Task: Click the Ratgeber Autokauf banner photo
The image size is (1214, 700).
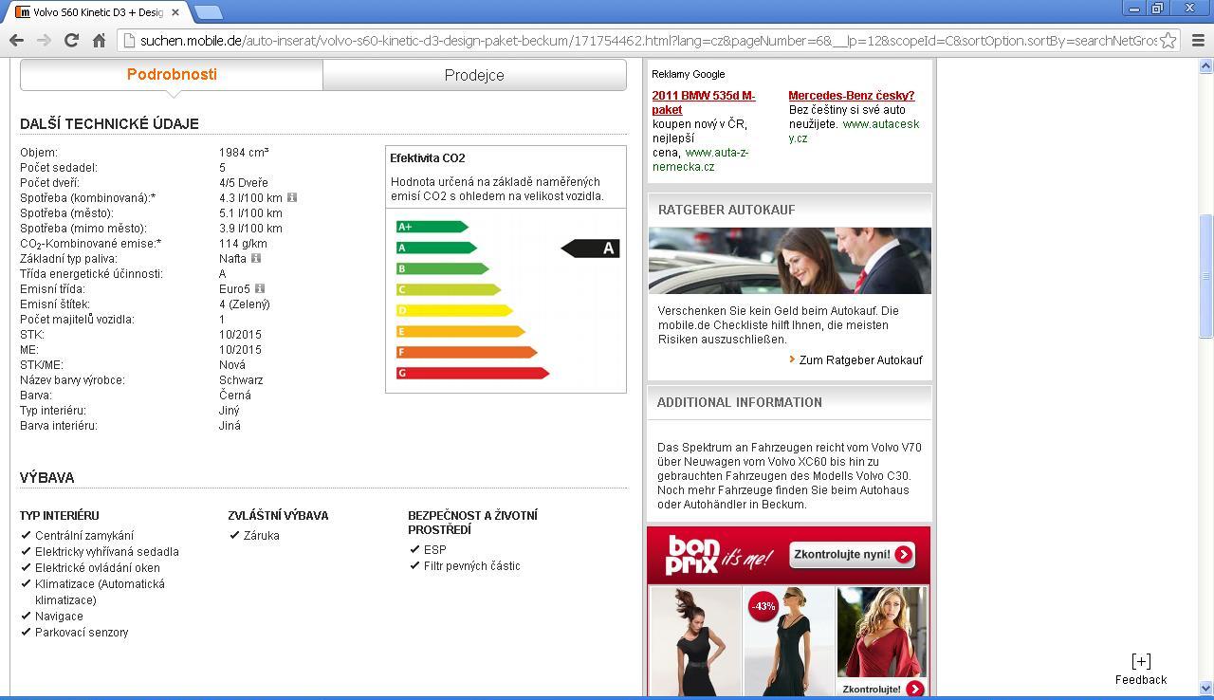Action: tap(789, 261)
